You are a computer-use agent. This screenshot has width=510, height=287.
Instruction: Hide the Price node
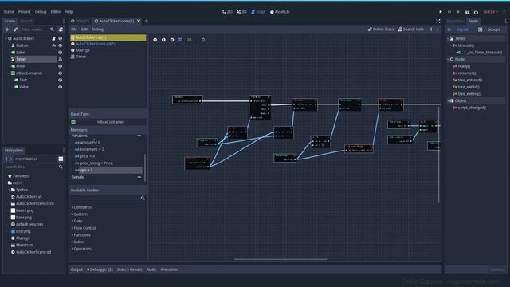click(61, 66)
